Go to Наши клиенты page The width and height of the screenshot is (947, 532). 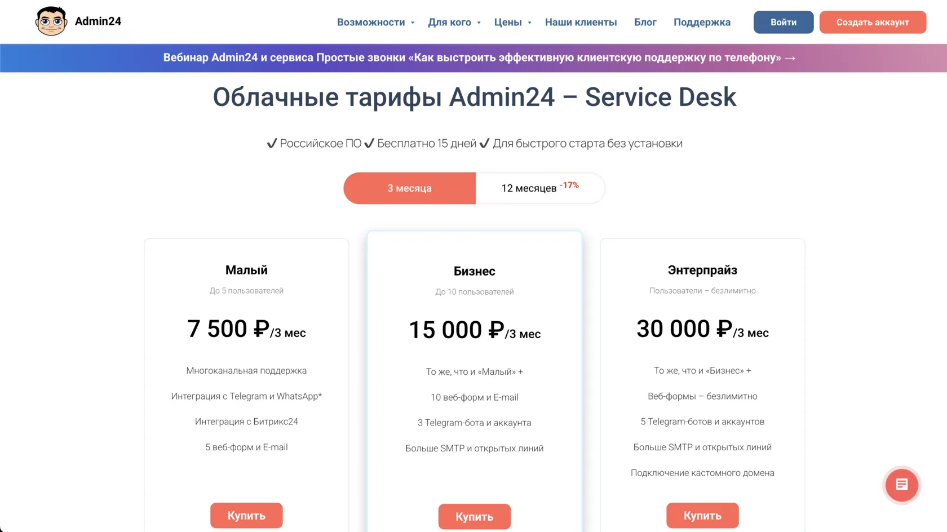click(x=581, y=22)
